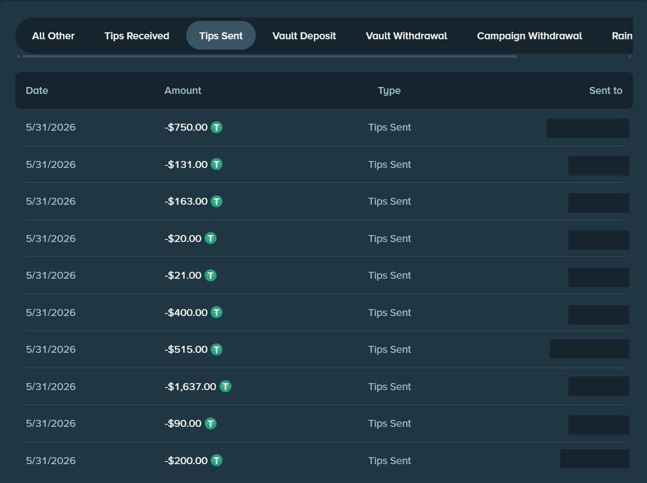
Task: Open the Tips Received tab
Action: [136, 36]
